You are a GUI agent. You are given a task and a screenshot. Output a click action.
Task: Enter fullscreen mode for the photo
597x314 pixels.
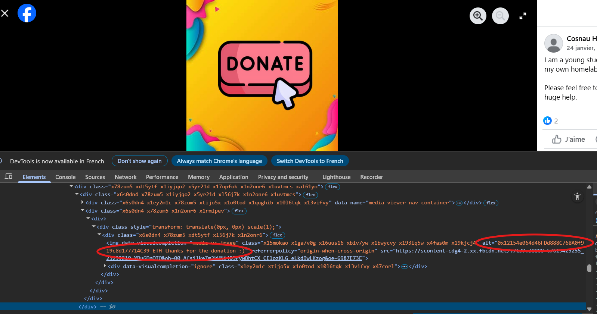[x=523, y=16]
